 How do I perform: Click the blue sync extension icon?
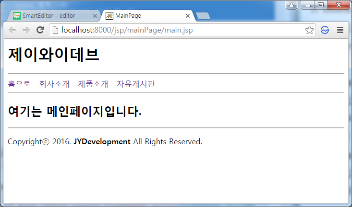coord(325,30)
